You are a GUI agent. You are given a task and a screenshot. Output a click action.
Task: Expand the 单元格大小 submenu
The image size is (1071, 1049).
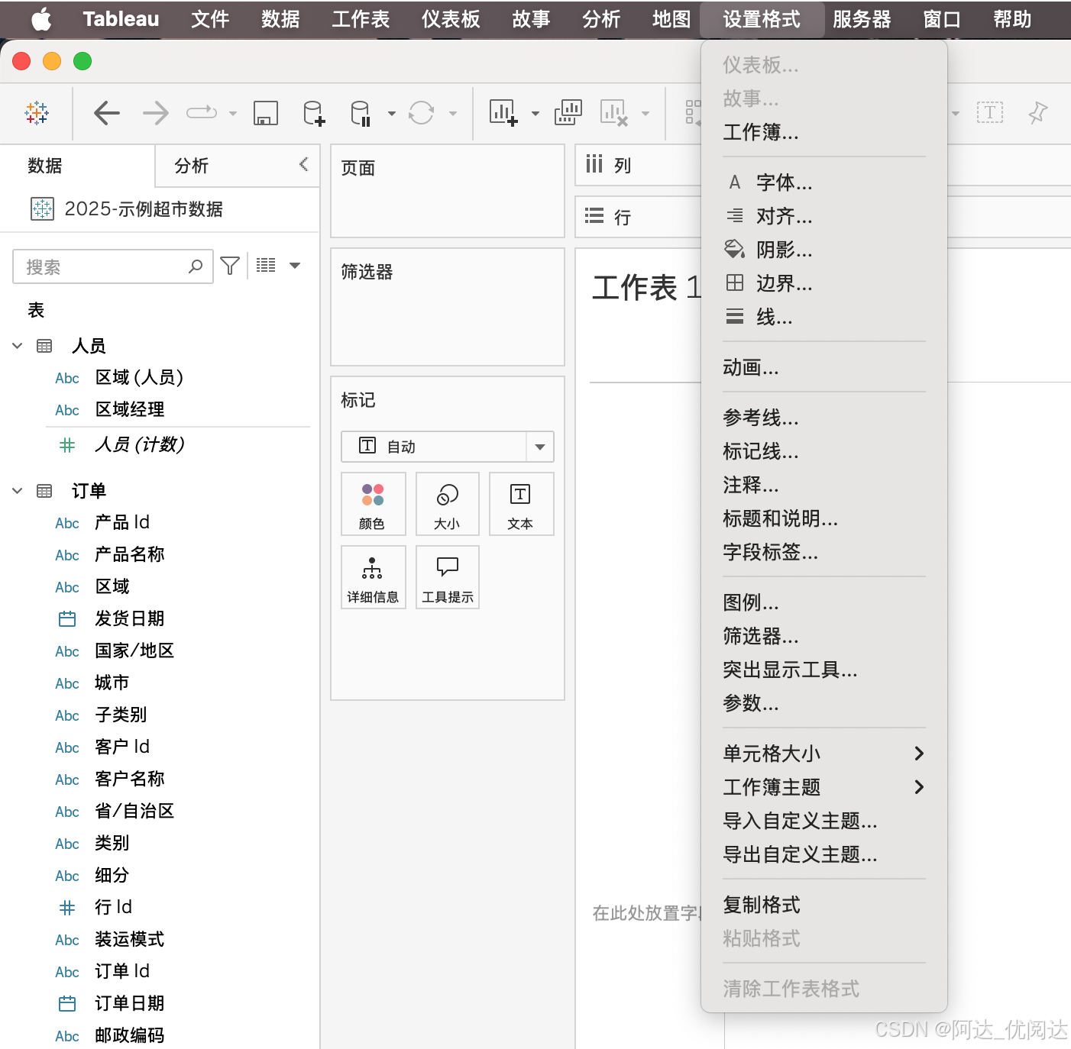click(824, 754)
